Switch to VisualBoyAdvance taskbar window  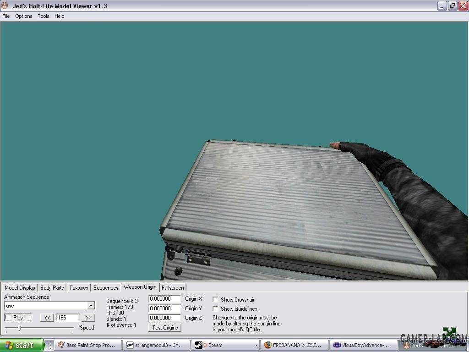tap(363, 345)
